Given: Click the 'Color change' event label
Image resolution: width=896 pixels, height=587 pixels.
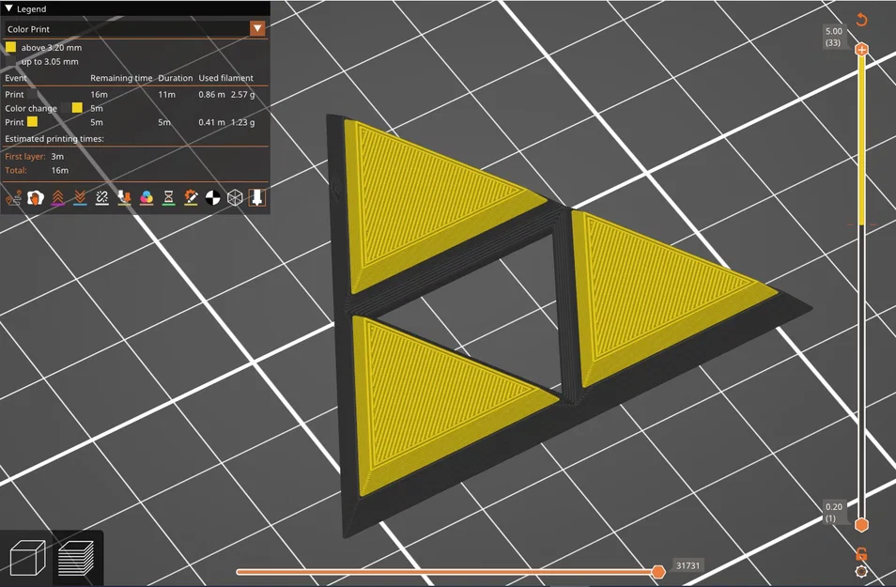Looking at the screenshot, I should pyautogui.click(x=31, y=108).
